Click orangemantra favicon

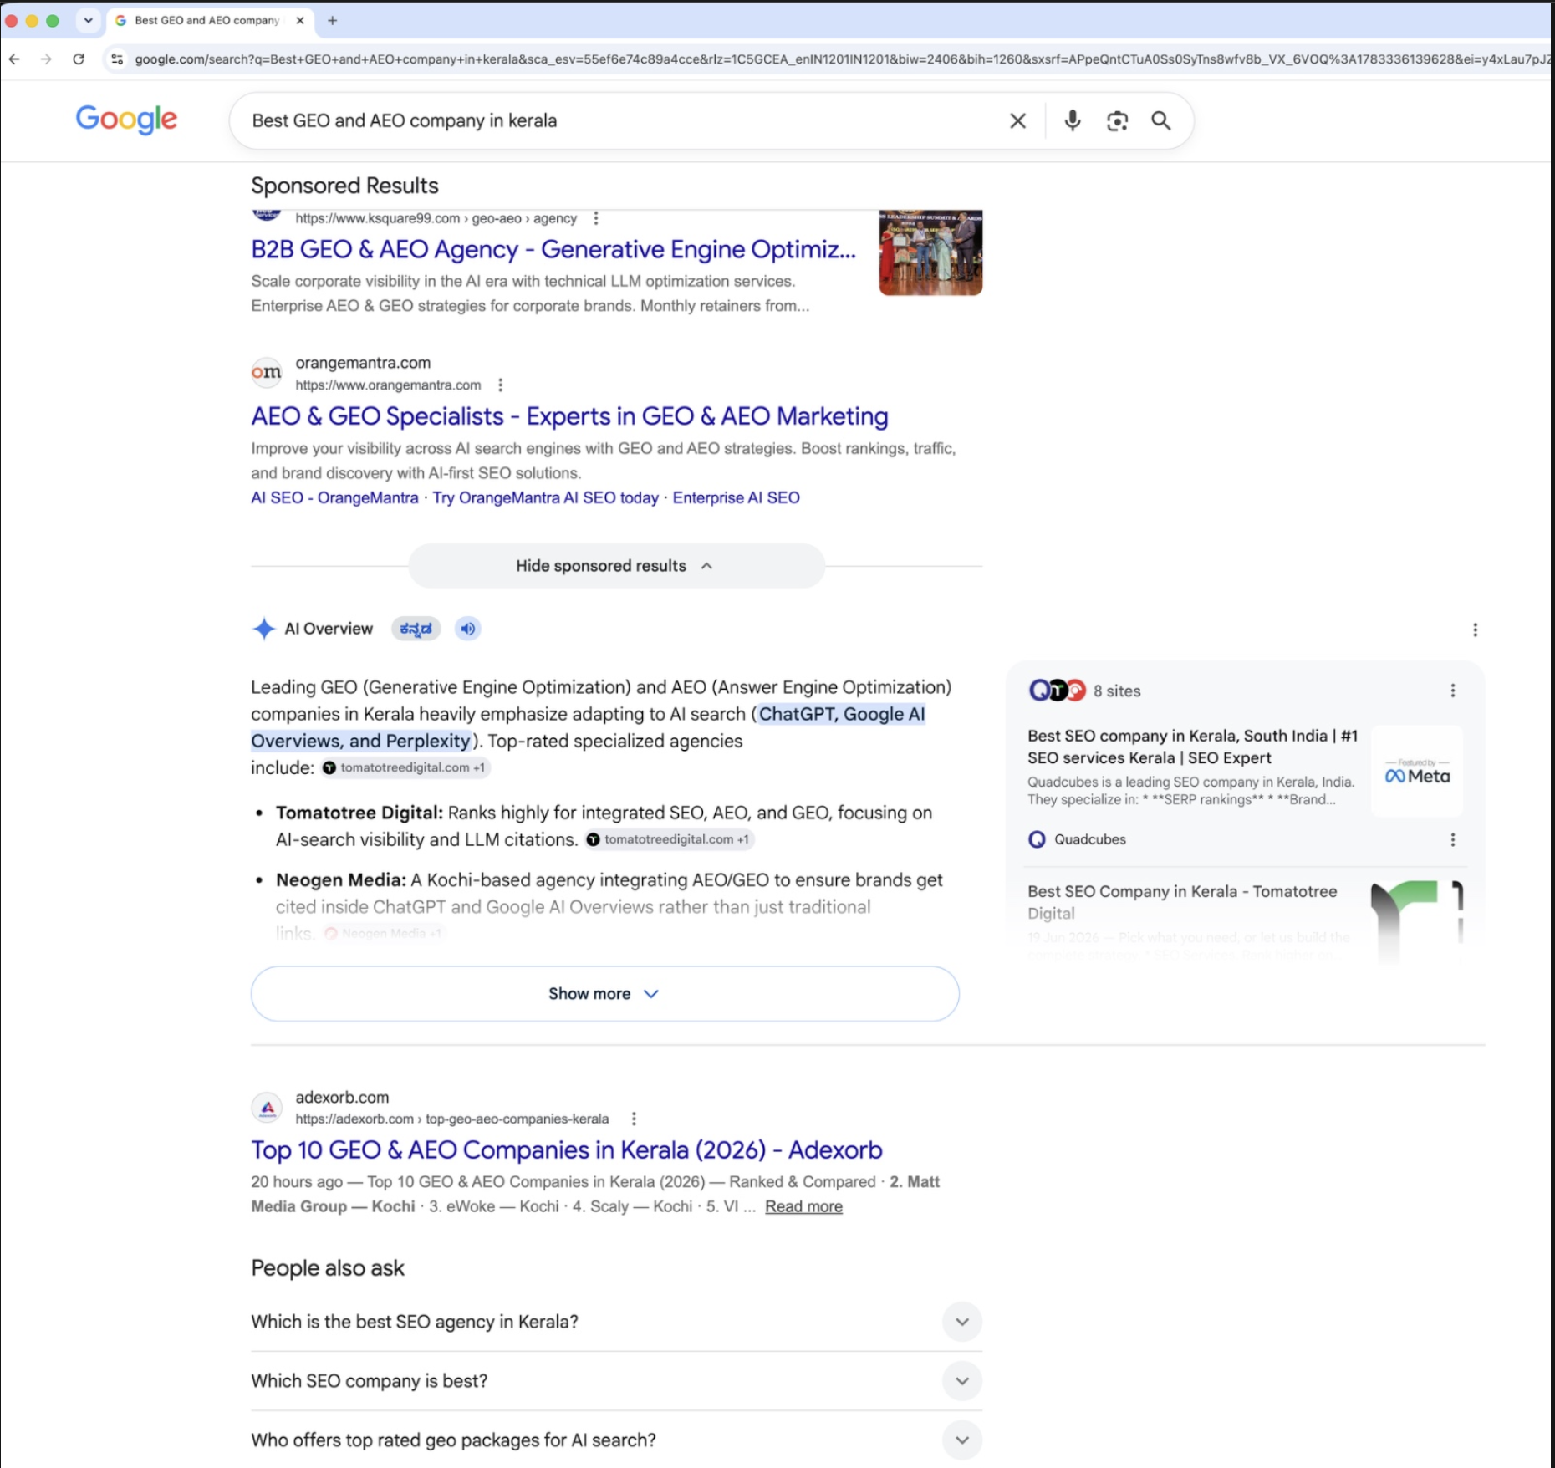coord(267,372)
